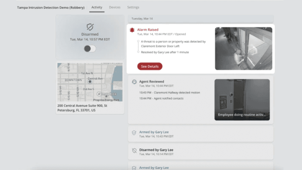This screenshot has height=170, width=302.
Task: Toggle the arm/disarm switch
Action: pos(90,49)
